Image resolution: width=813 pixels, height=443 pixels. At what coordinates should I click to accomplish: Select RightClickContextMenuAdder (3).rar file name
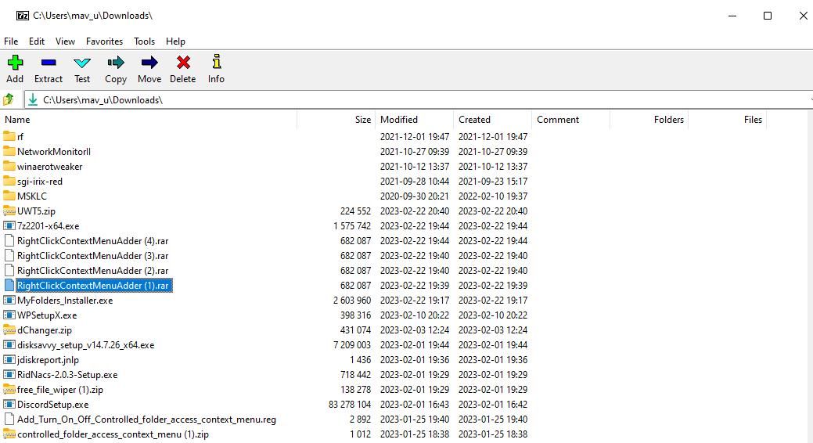93,256
